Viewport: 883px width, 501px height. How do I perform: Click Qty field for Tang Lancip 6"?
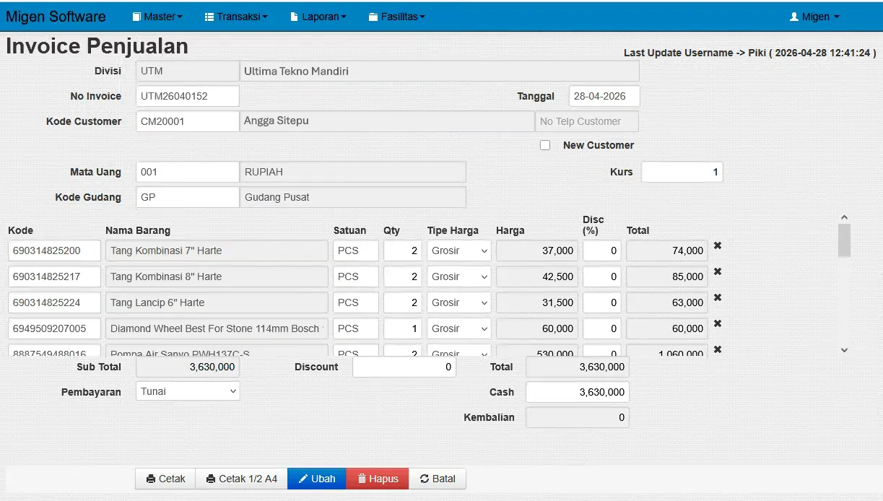403,302
